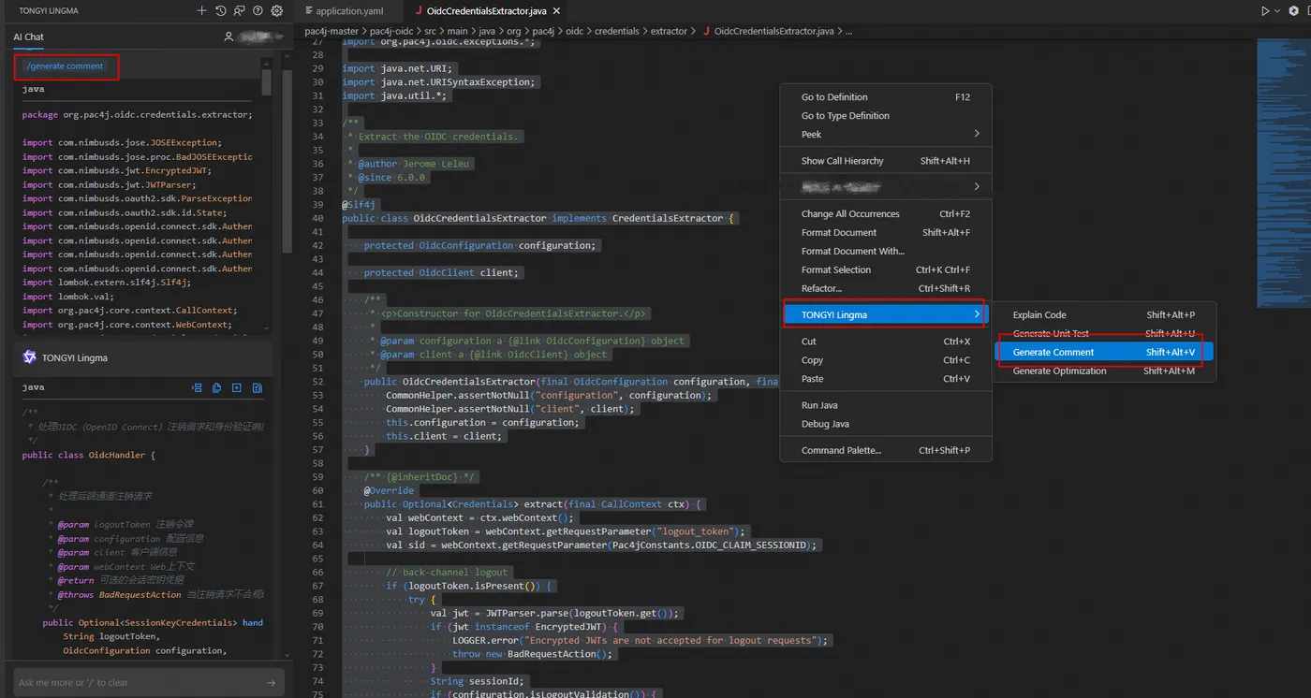Screen dimensions: 1311x698
Task: Choose Format Selection
Action: (x=886, y=269)
